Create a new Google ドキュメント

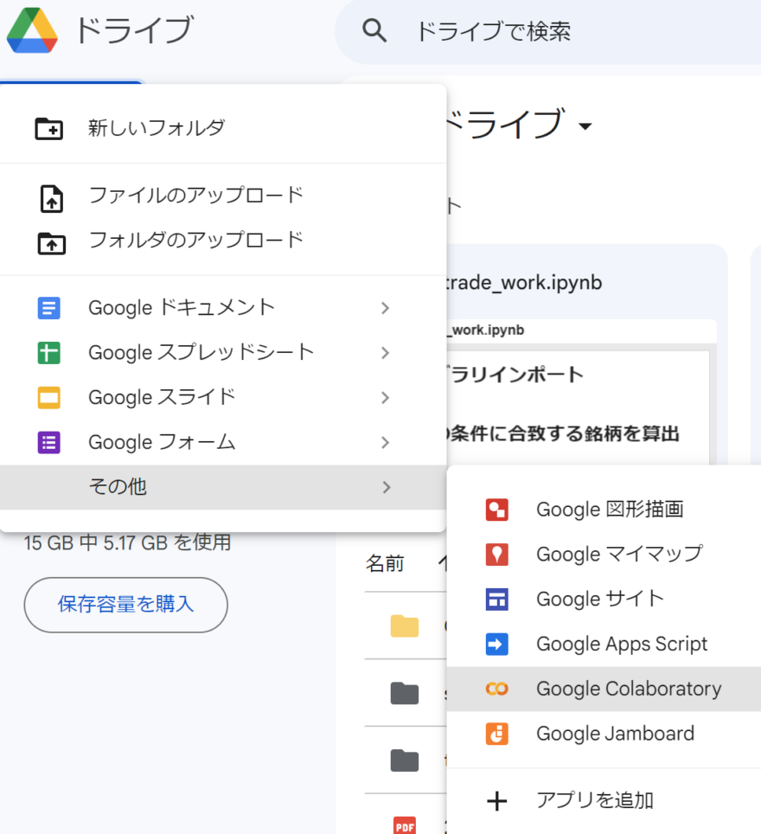(x=223, y=308)
